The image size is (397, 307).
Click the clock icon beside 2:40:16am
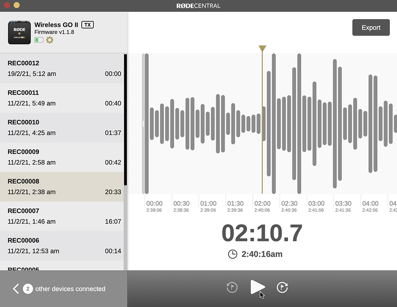(232, 254)
